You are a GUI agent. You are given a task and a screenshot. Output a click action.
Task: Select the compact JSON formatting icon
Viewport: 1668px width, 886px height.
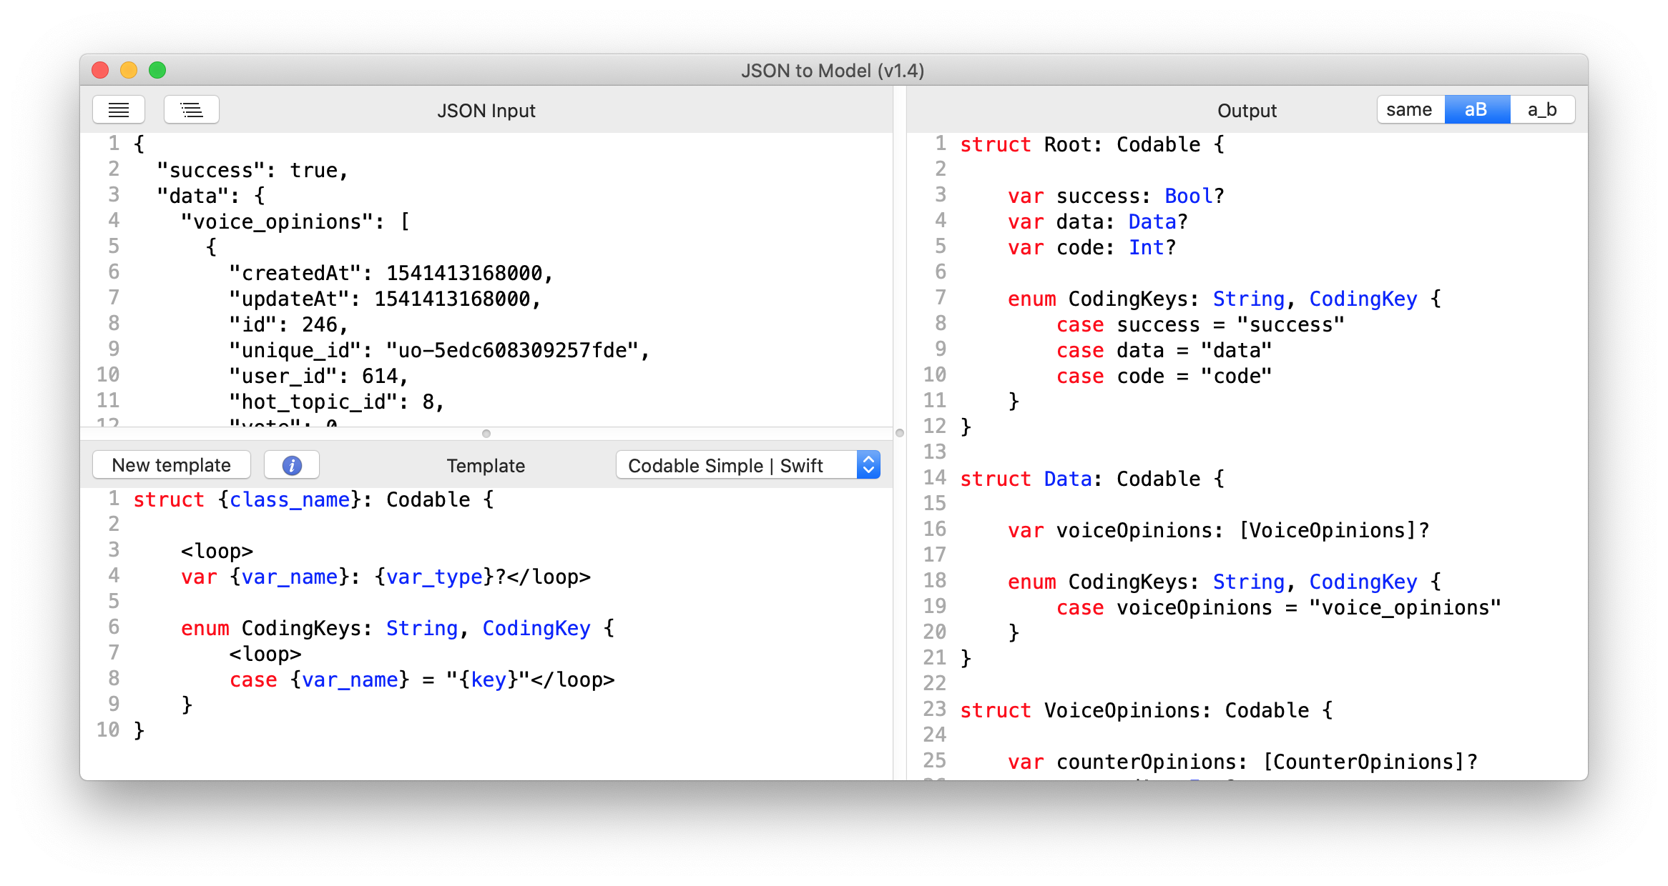click(119, 109)
